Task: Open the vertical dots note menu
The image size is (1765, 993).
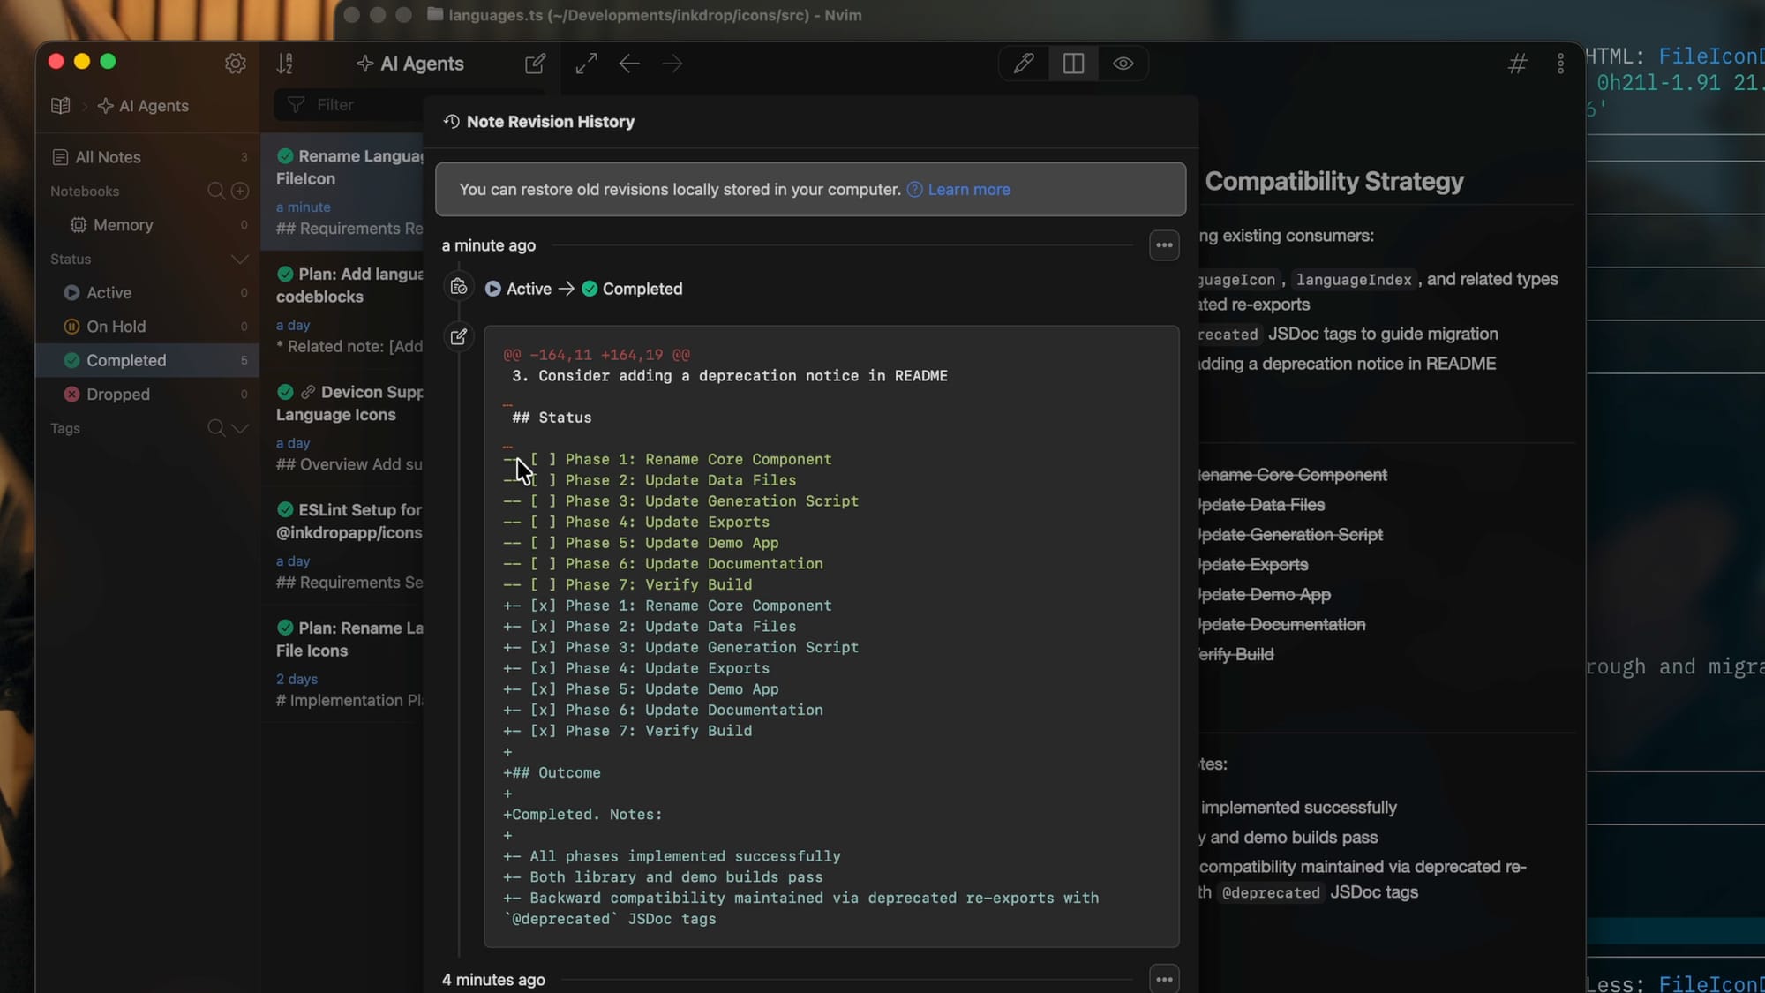Action: click(1560, 64)
